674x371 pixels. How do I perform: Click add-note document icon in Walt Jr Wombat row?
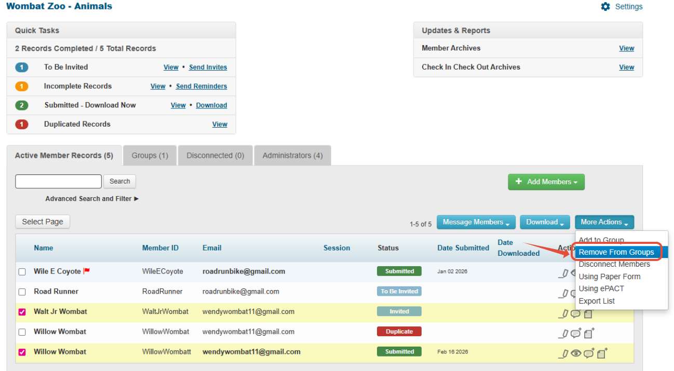[x=588, y=314]
